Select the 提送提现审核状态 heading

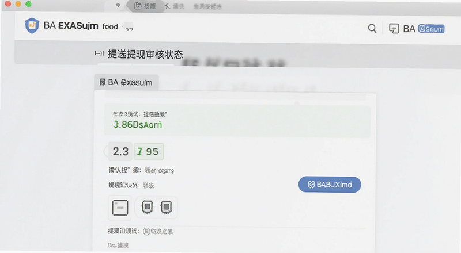click(145, 54)
